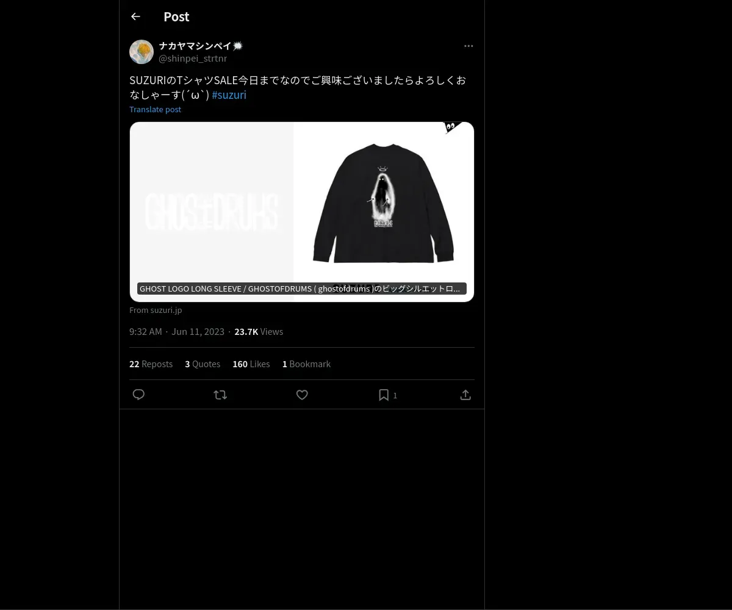Viewport: 732px width, 610px height.
Task: Open the @shinpei_strtnr handle
Action: click(x=193, y=59)
